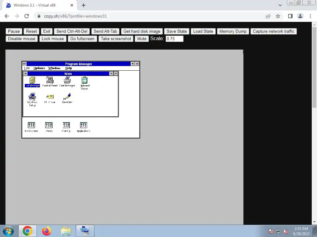
Task: Click the taskbar clock
Action: tap(301, 231)
